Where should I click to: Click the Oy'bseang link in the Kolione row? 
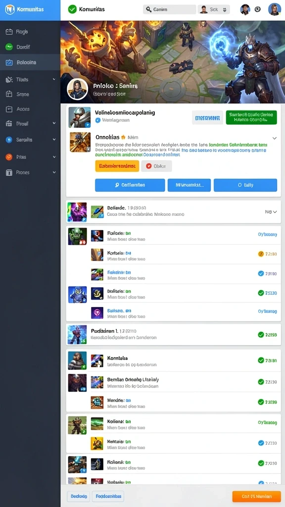pos(267,422)
